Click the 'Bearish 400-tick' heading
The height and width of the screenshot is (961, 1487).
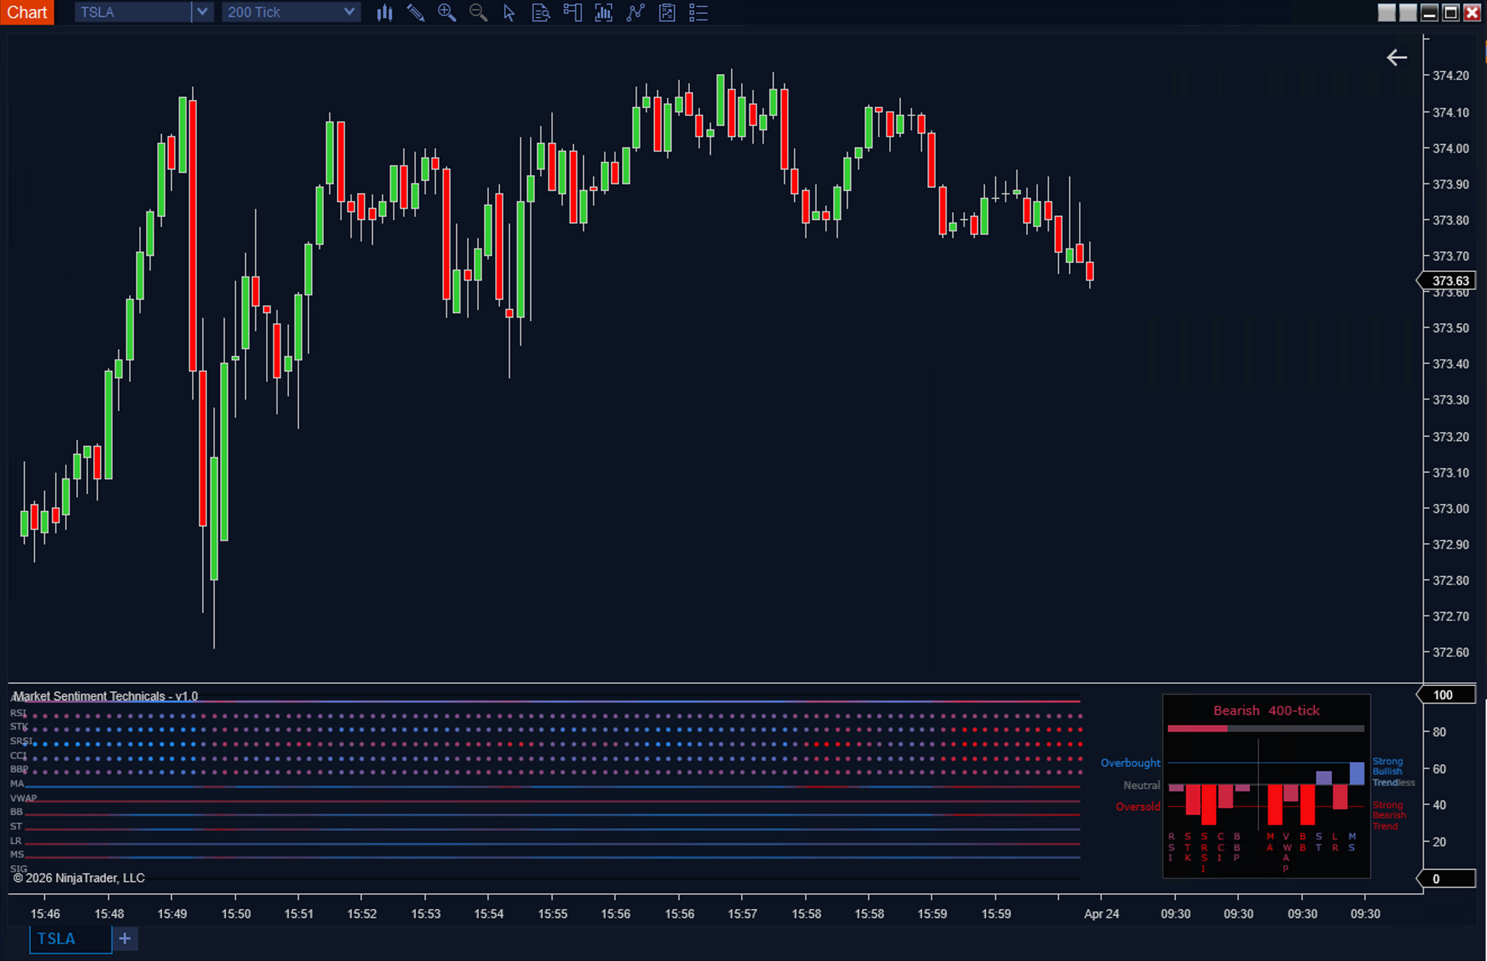(x=1266, y=710)
